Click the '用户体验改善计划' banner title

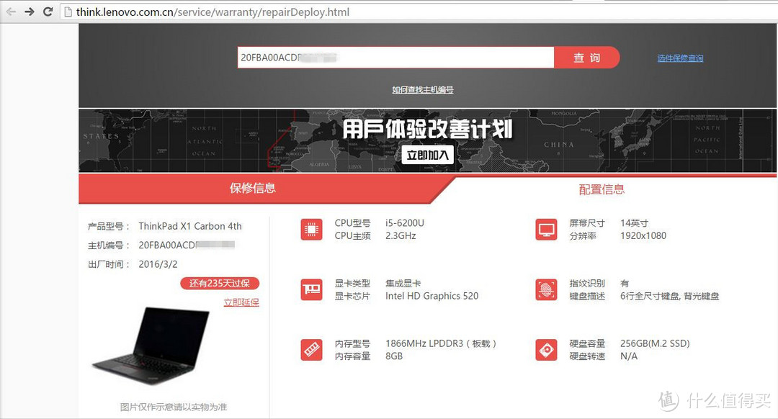point(427,129)
